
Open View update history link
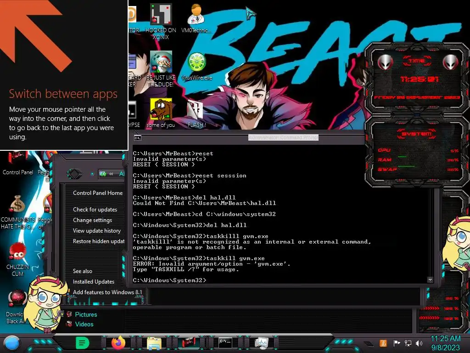pos(96,231)
